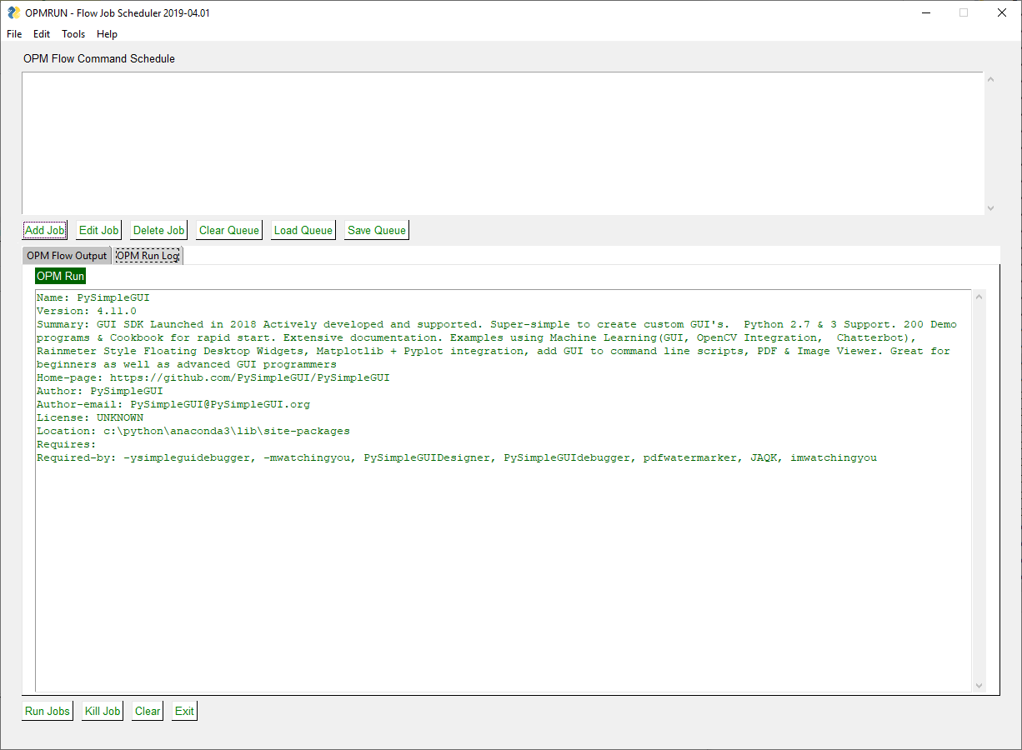Screen dimensions: 1022x750
Task: Click the OPMRUN application icon in title bar
Action: tap(13, 12)
